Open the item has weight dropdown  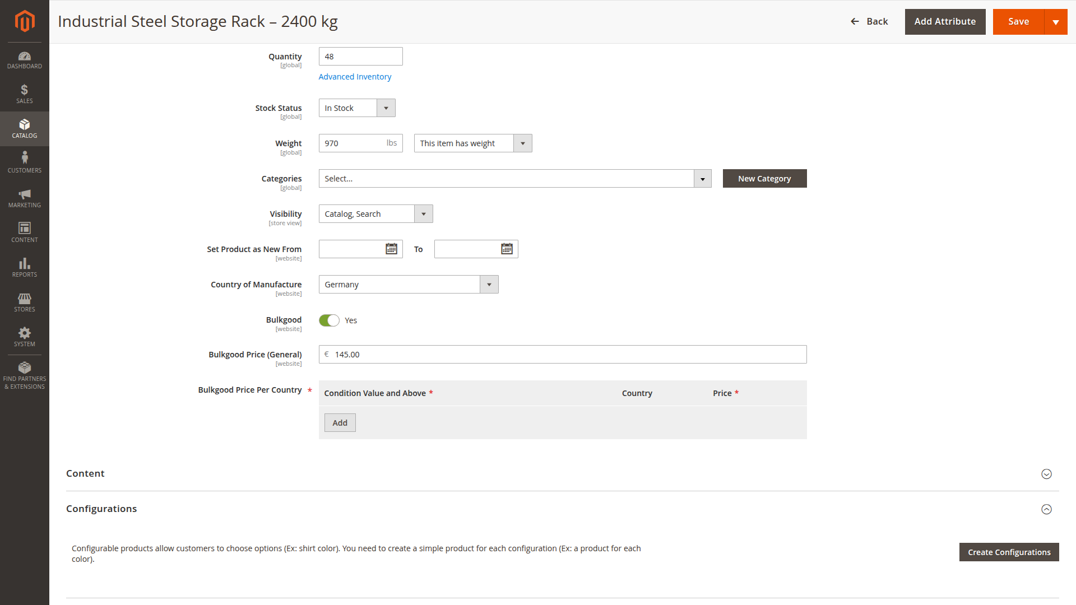(473, 143)
